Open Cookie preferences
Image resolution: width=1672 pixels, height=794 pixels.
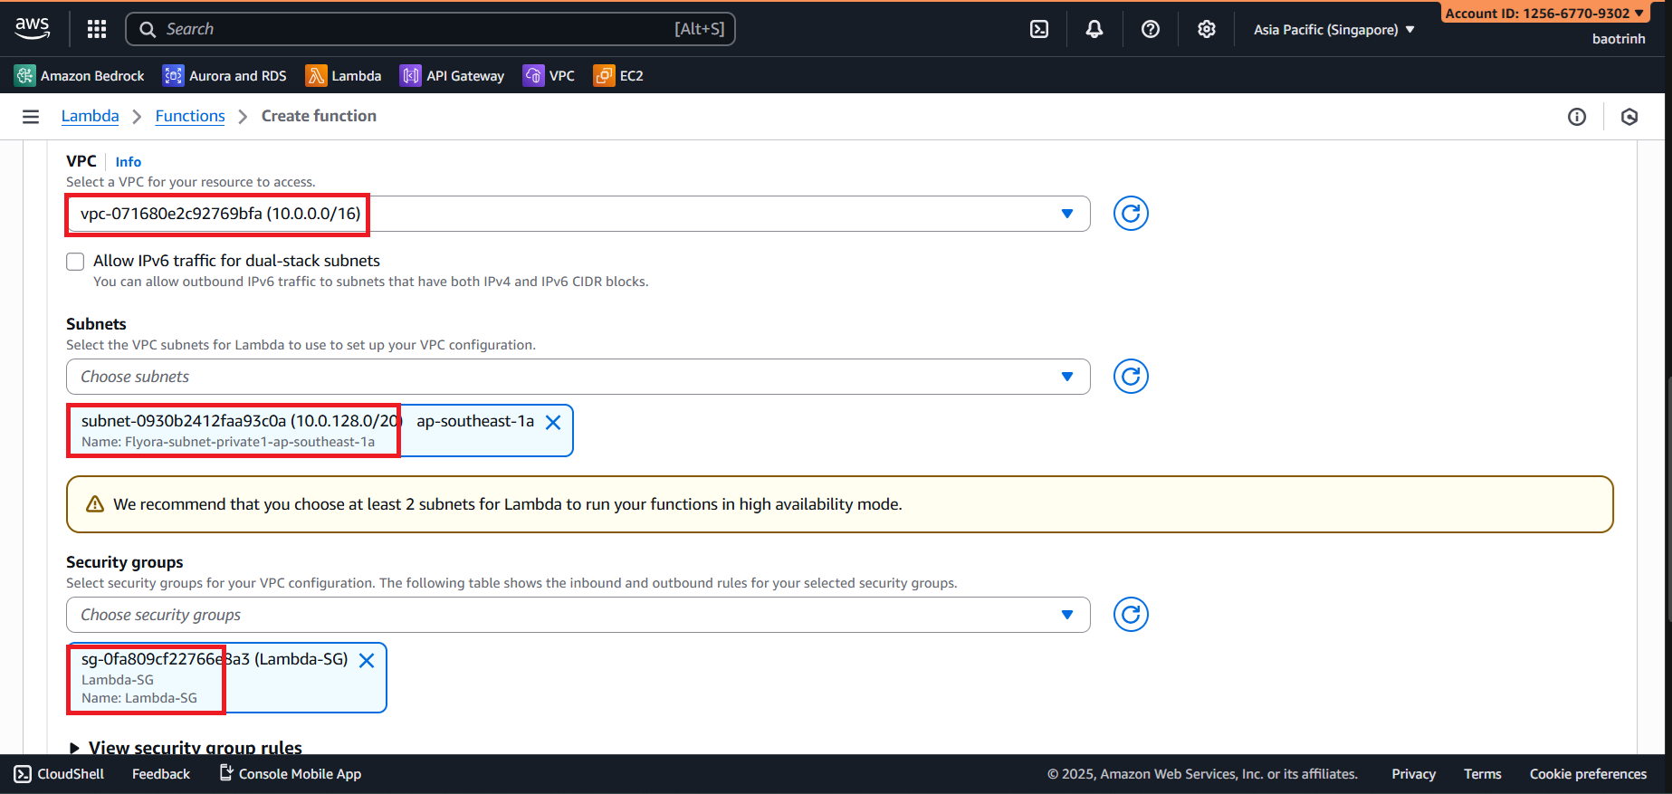pos(1588,774)
